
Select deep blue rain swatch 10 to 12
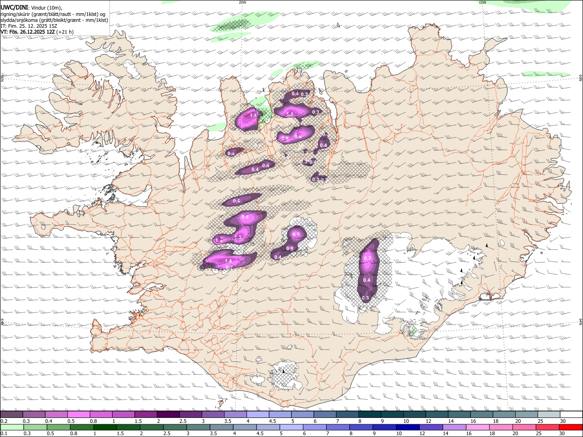click(408, 427)
